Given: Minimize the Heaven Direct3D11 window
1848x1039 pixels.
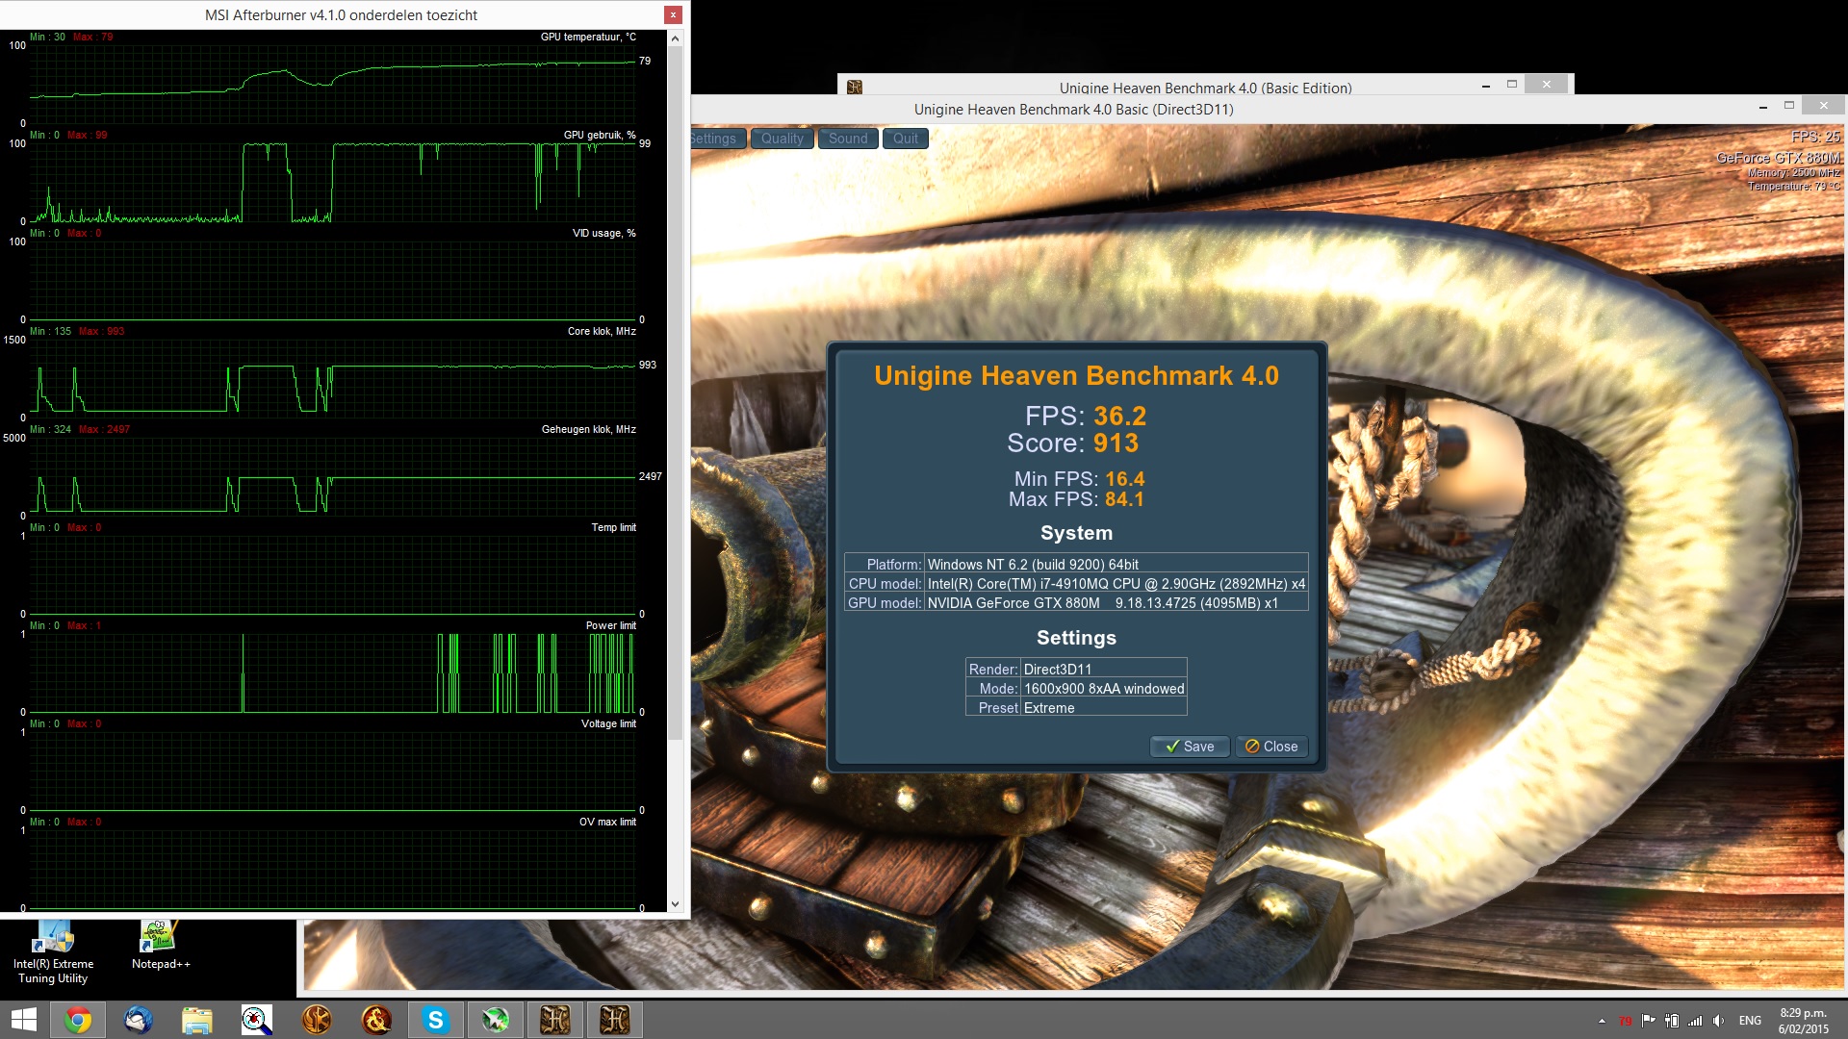Looking at the screenshot, I should coord(1762,106).
